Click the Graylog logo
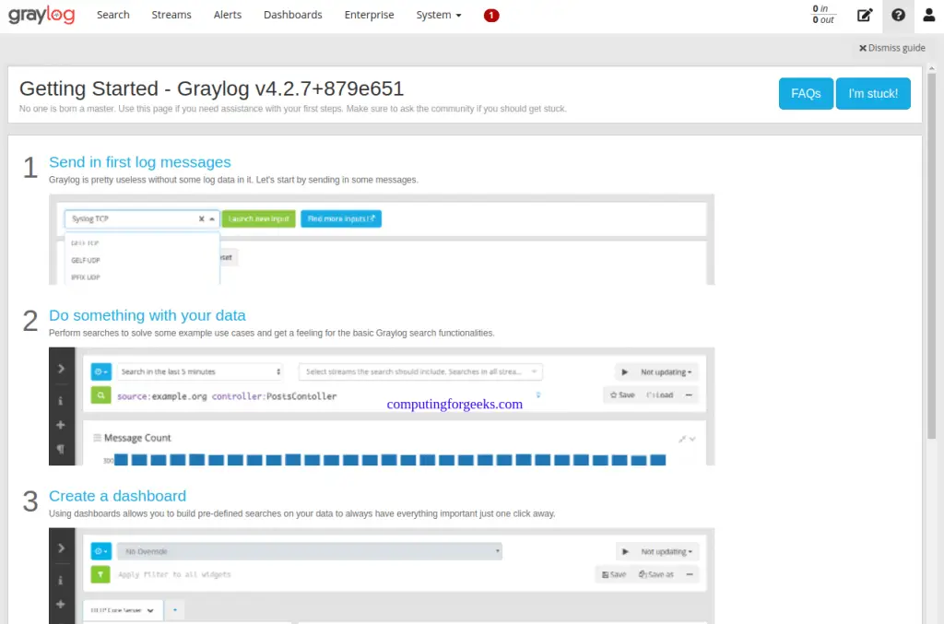The image size is (944, 624). coord(41,15)
